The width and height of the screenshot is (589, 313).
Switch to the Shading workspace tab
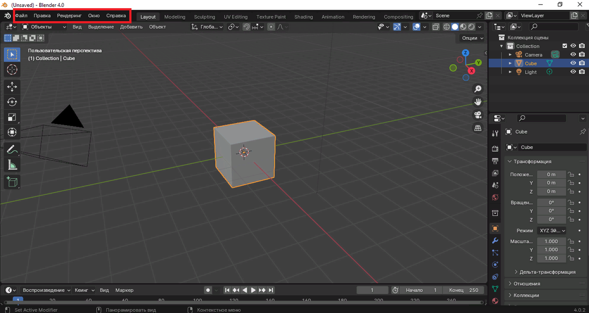click(x=304, y=17)
